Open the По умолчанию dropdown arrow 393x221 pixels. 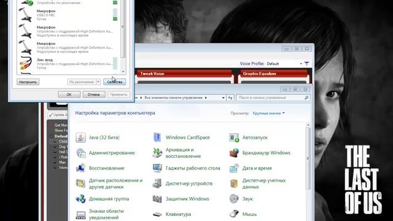(98, 82)
